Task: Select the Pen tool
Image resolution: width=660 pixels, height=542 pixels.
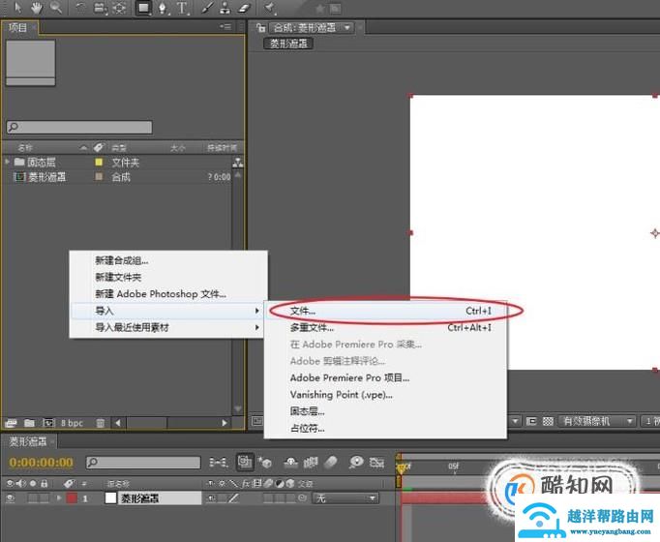Action: pos(164,8)
